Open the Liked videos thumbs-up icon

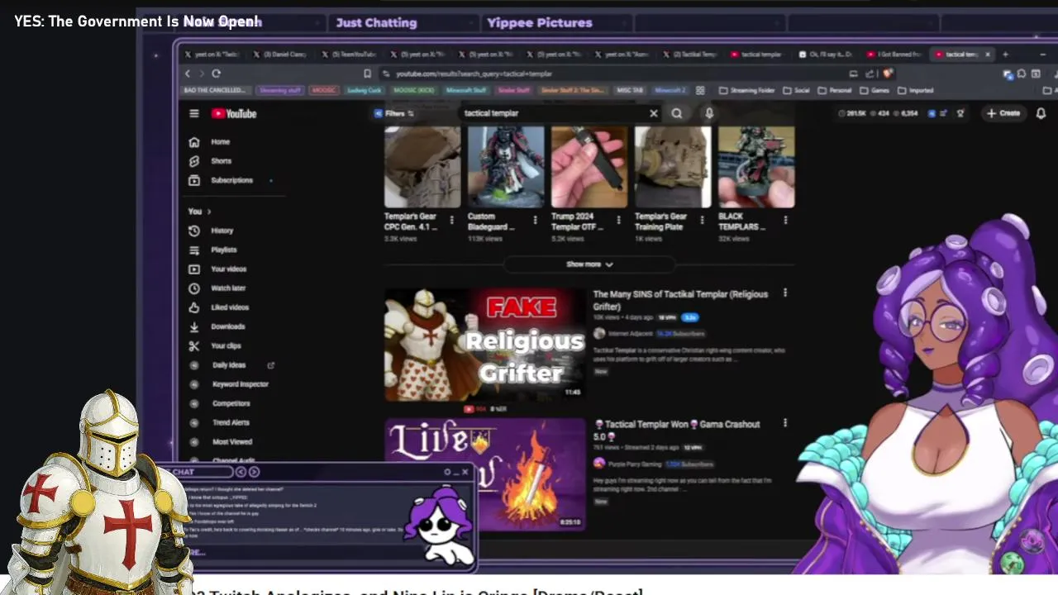(194, 307)
